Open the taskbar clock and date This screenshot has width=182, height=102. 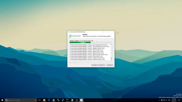(x=174, y=100)
